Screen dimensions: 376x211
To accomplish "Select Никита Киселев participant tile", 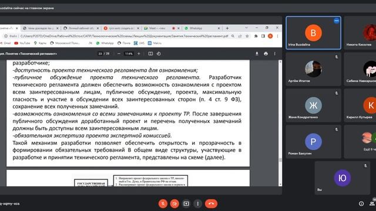I will click(360, 33).
